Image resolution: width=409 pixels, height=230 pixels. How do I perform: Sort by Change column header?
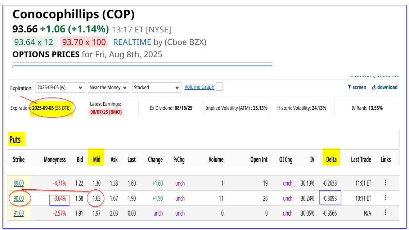155,159
